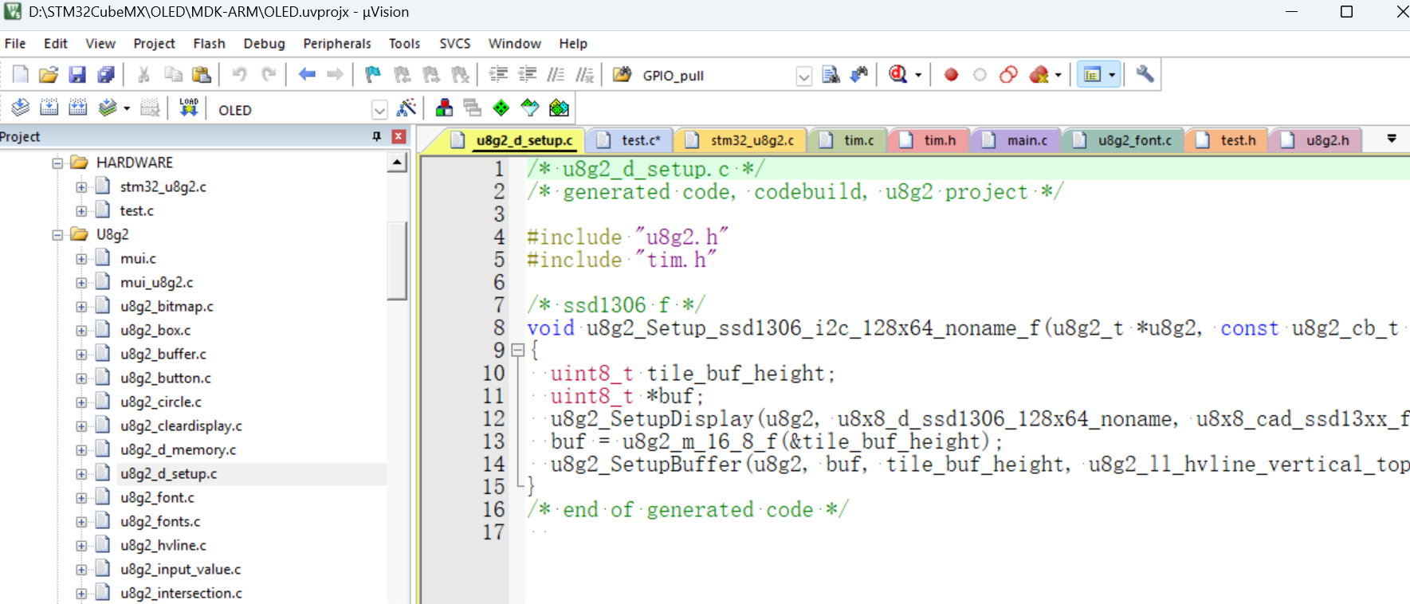Expand the stm32_u8g2.c node in the tree

point(81,187)
